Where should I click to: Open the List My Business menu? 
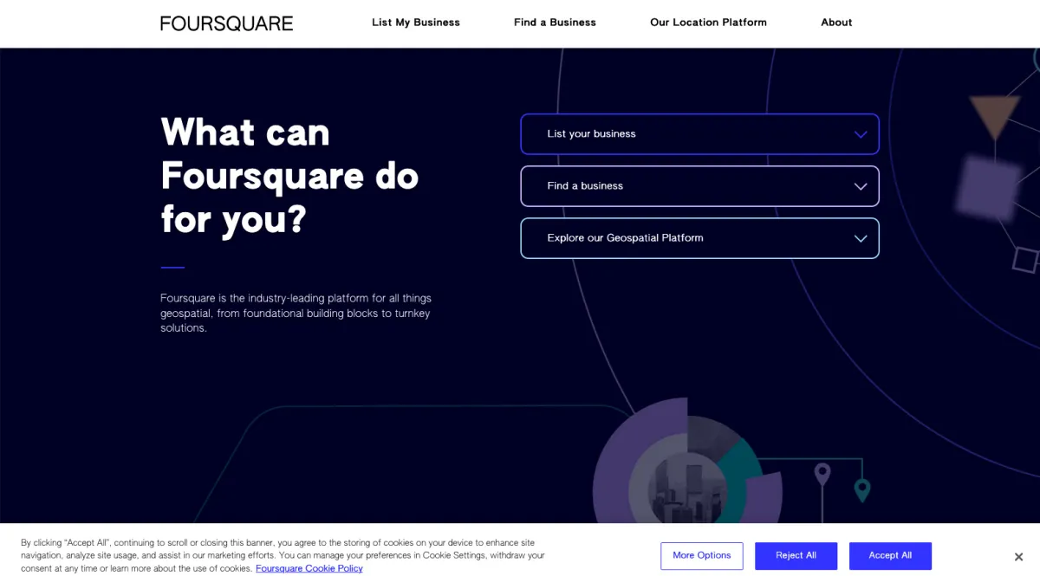(416, 23)
